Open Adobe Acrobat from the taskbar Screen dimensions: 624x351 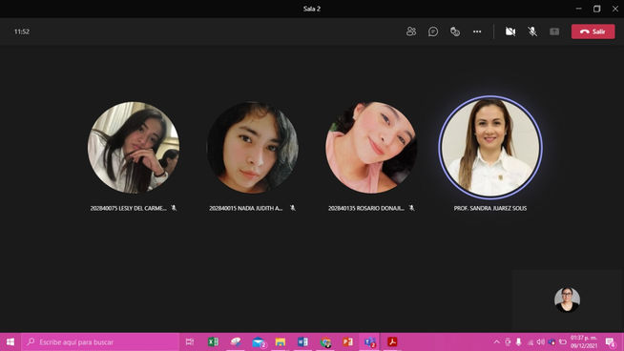pos(392,341)
